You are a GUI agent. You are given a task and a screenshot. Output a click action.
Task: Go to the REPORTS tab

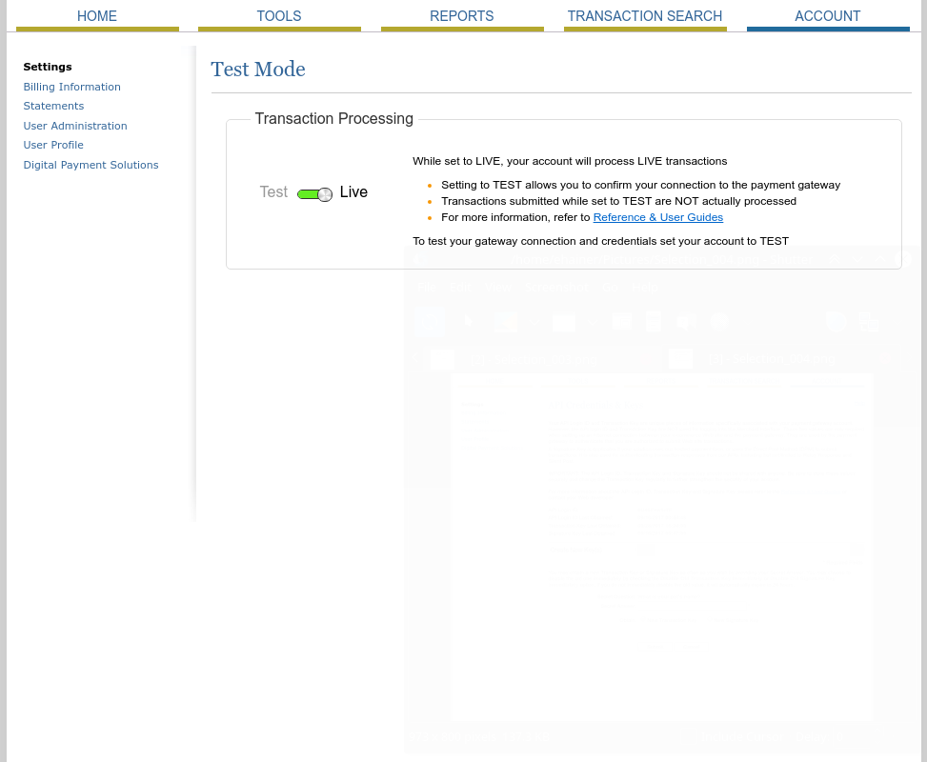(x=462, y=16)
